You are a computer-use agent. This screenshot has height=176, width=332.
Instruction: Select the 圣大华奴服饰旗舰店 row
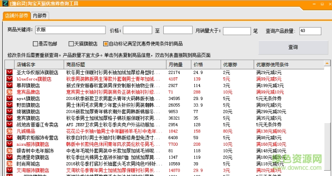(164, 72)
